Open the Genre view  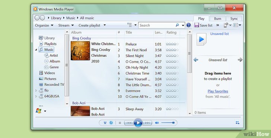[51, 67]
